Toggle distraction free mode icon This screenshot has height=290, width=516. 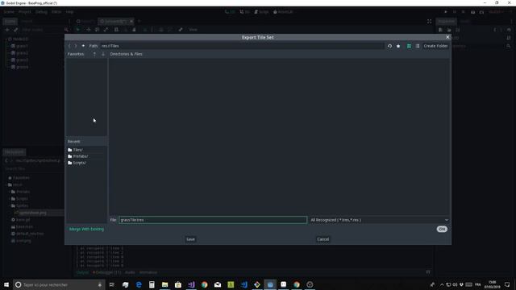[430, 22]
